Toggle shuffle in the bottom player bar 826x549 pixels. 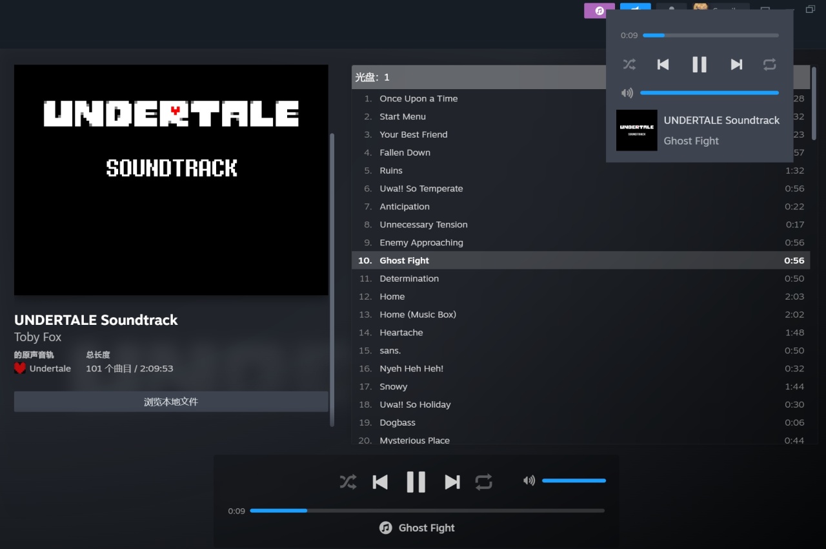click(x=348, y=482)
